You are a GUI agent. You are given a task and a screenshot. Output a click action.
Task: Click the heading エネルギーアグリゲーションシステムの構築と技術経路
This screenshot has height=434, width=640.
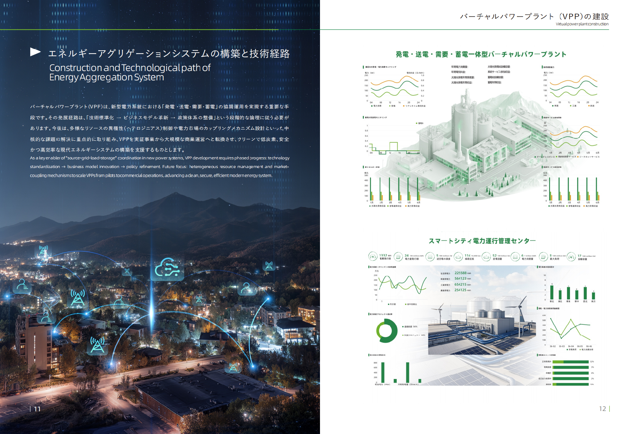pyautogui.click(x=169, y=53)
